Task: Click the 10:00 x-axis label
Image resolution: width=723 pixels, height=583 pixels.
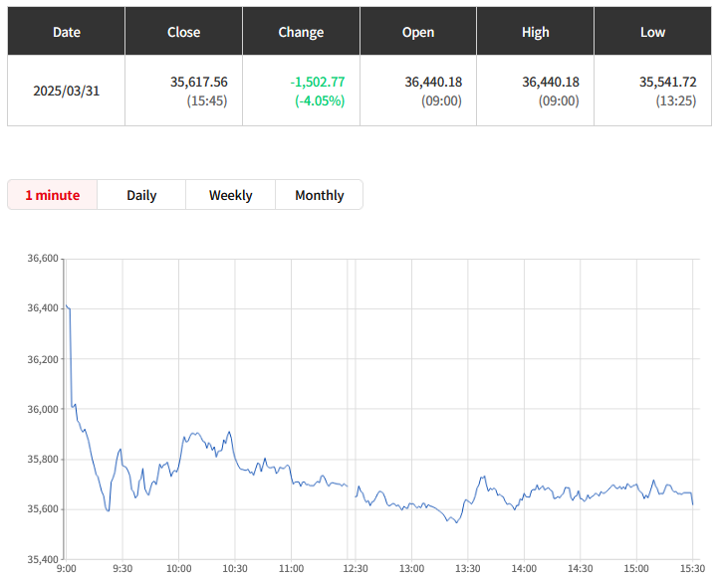Action: pyautogui.click(x=179, y=569)
